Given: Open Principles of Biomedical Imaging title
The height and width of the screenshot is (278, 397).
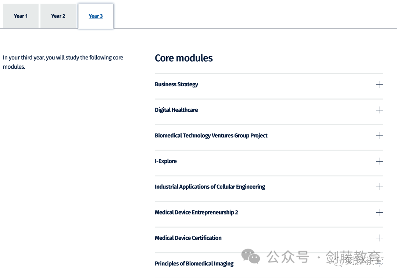Looking at the screenshot, I should pos(194,263).
